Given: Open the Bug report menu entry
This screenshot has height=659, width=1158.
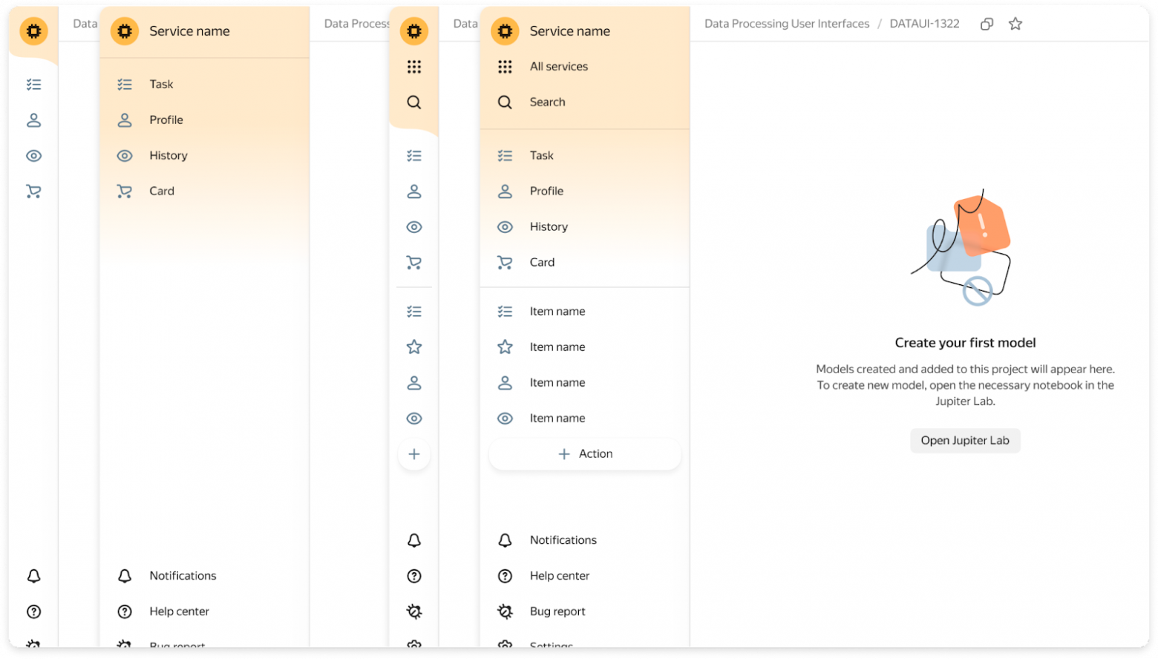Looking at the screenshot, I should pos(585,612).
